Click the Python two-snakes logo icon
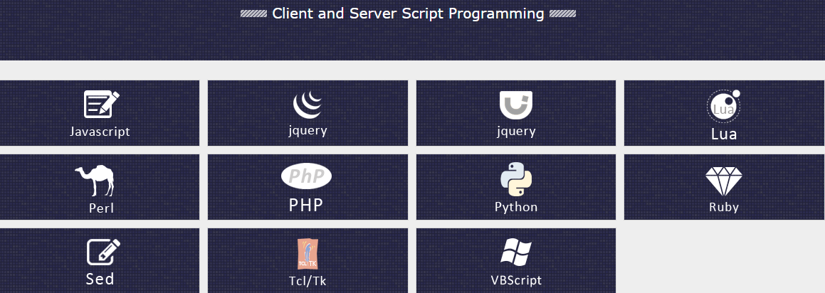 point(515,179)
